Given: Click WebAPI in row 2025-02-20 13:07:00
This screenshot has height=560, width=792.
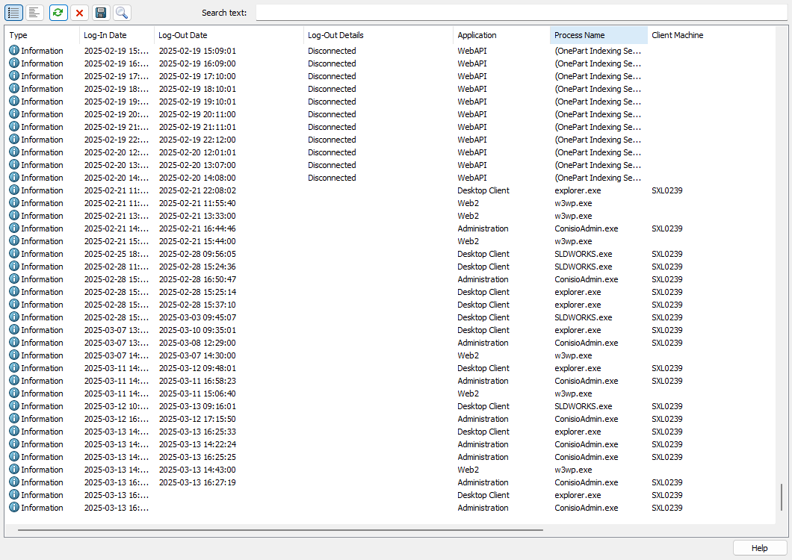Looking at the screenshot, I should tap(472, 165).
